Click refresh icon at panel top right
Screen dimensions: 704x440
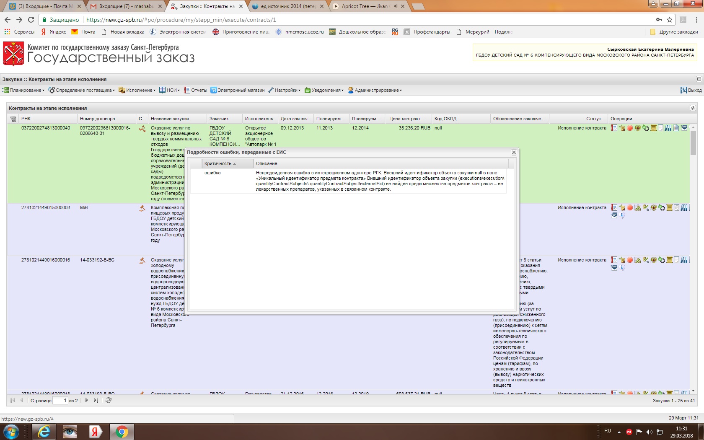pyautogui.click(x=693, y=108)
